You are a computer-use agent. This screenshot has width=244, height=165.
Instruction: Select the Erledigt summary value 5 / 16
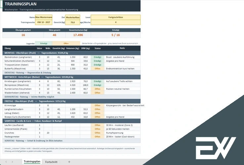point(116,35)
